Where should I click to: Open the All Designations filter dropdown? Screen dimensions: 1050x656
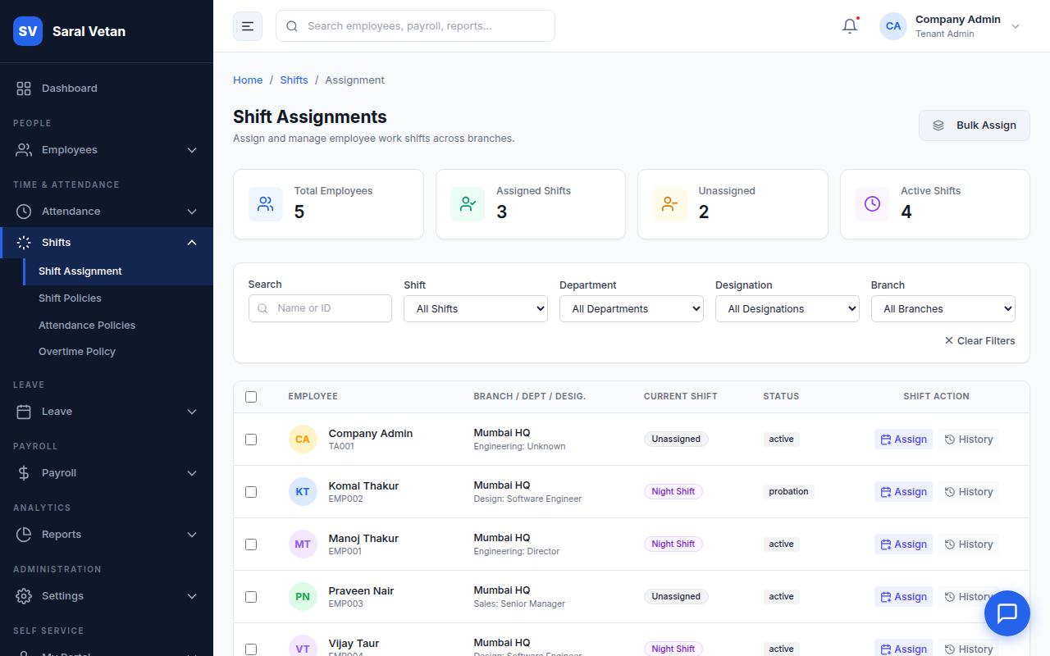pos(787,309)
